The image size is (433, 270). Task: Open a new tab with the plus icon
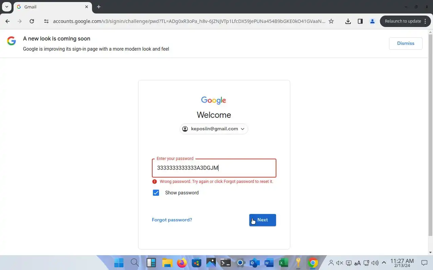pos(99,7)
